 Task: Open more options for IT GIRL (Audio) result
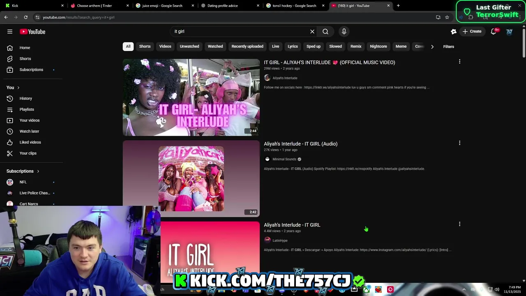pyautogui.click(x=459, y=143)
